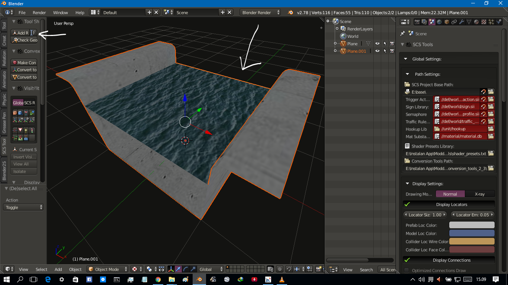Select the World properties globe icon
Screen dimensions: 508x285
(439, 22)
